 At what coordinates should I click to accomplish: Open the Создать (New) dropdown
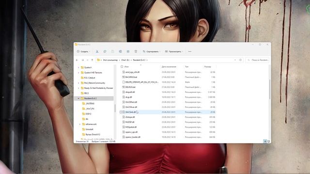(x=83, y=52)
